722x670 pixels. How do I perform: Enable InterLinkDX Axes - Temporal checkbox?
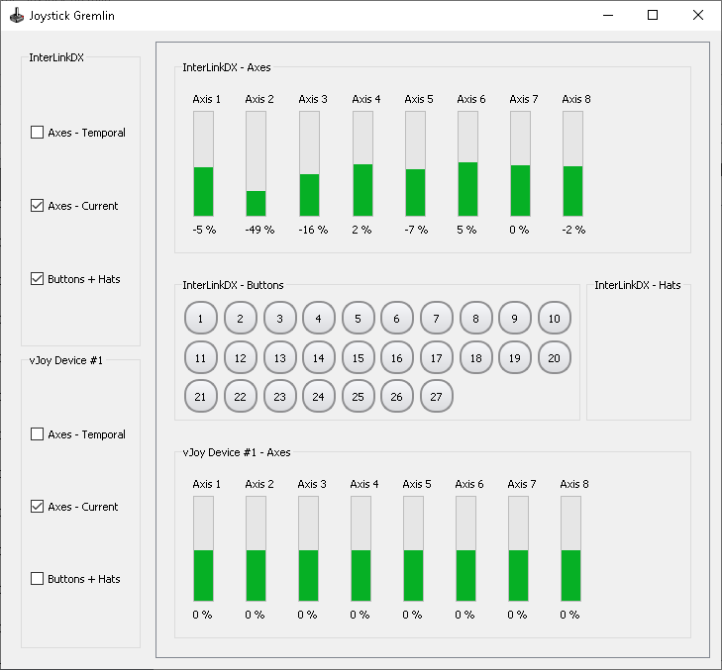pos(37,133)
